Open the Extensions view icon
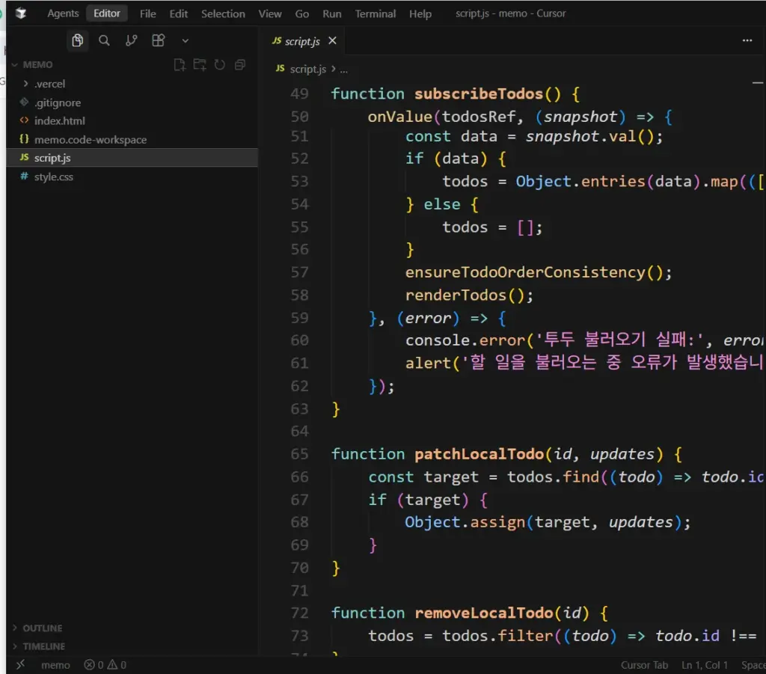 (158, 40)
